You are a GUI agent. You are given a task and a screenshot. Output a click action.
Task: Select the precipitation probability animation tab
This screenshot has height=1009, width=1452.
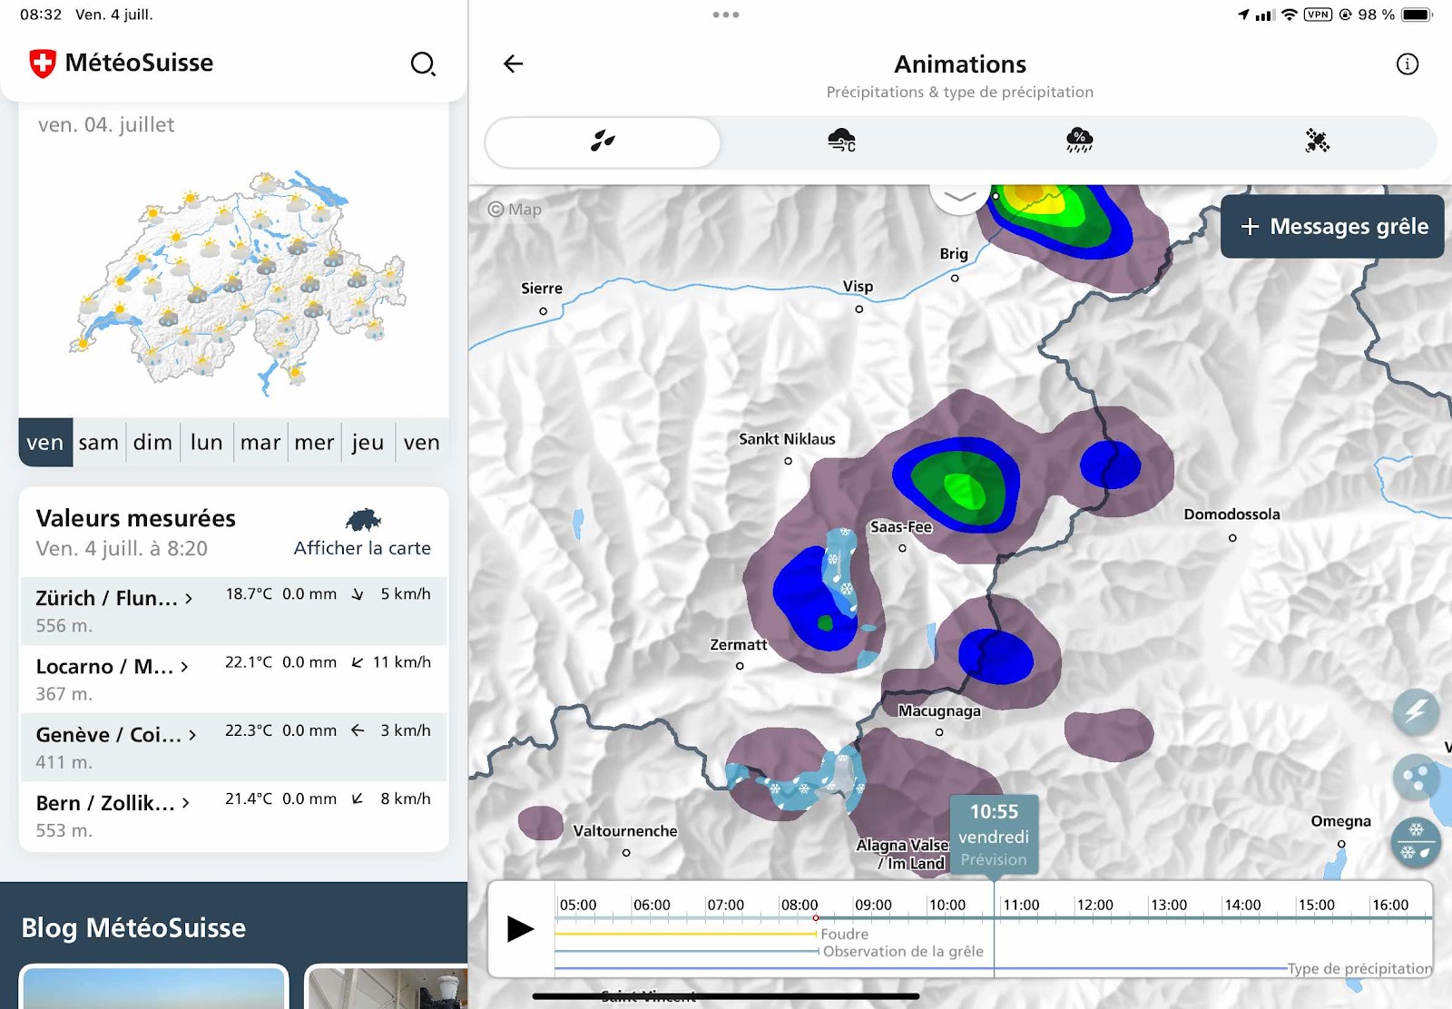click(x=1079, y=141)
